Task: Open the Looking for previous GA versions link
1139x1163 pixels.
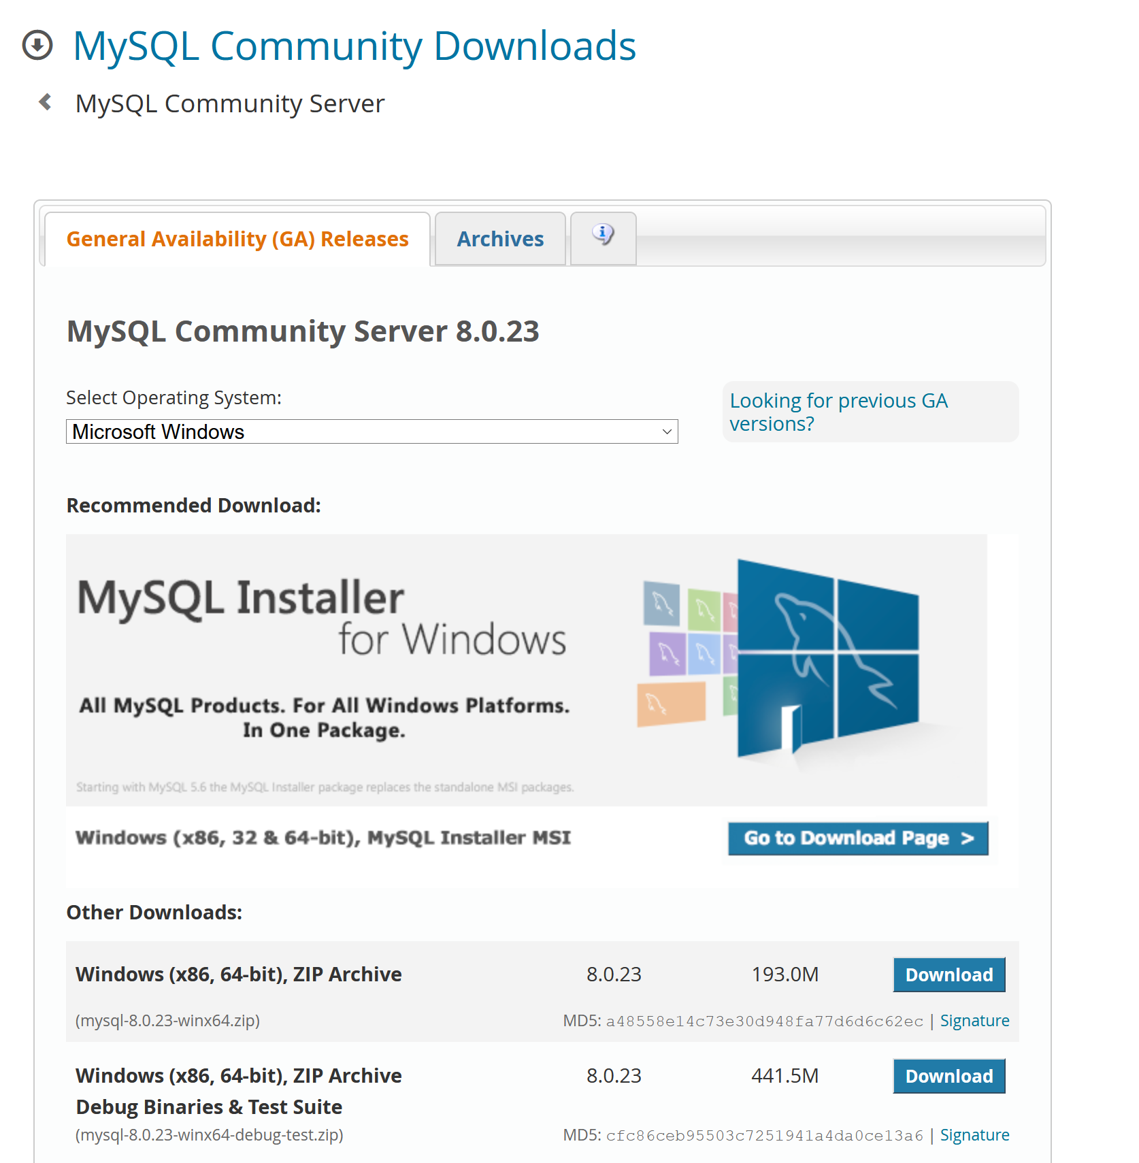Action: coord(838,411)
